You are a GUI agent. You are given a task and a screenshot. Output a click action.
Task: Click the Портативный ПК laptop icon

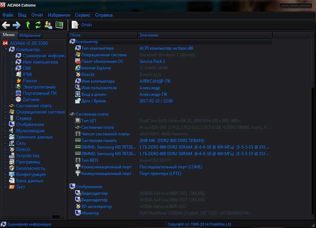coord(18,93)
